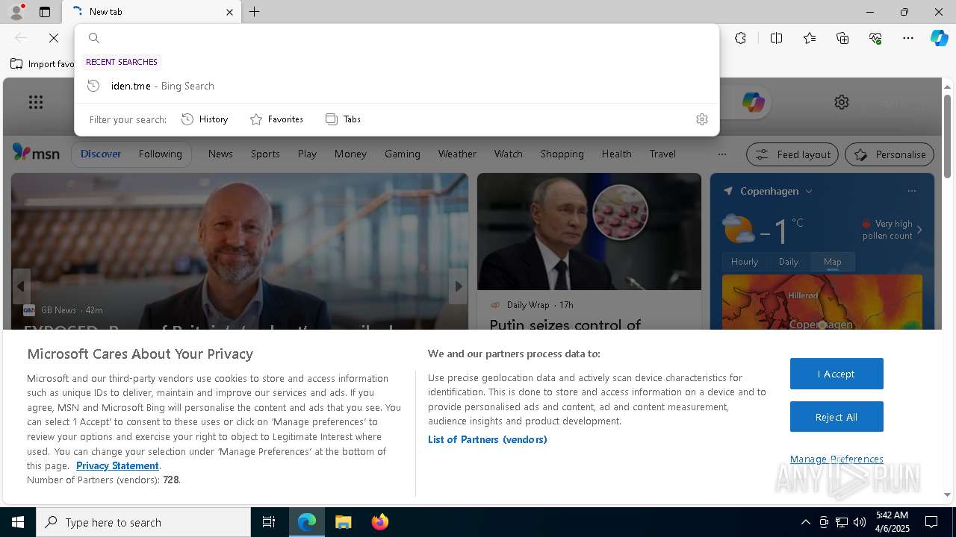The height and width of the screenshot is (537, 956).
Task: Open the Windows Start menu
Action: [18, 522]
